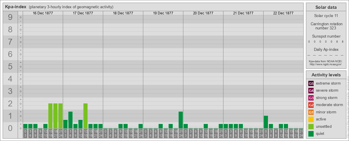Screen dimensions: 349x141
Task: Click the Kp scale value 6
Action: point(10,54)
